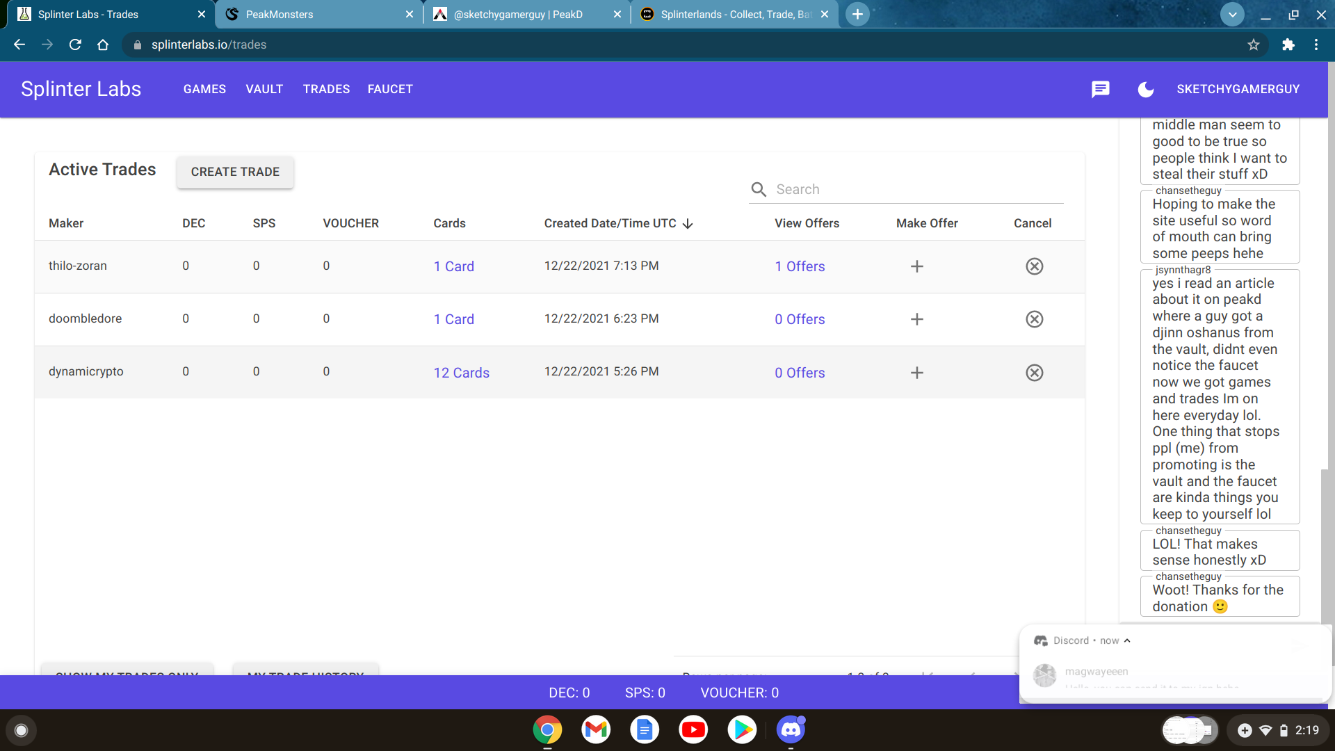Switch to Splinterlands tab
The width and height of the screenshot is (1335, 751).
point(734,14)
